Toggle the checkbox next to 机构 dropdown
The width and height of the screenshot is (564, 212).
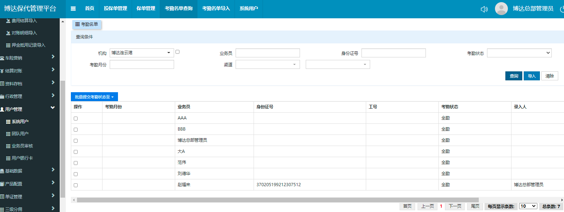(x=177, y=52)
